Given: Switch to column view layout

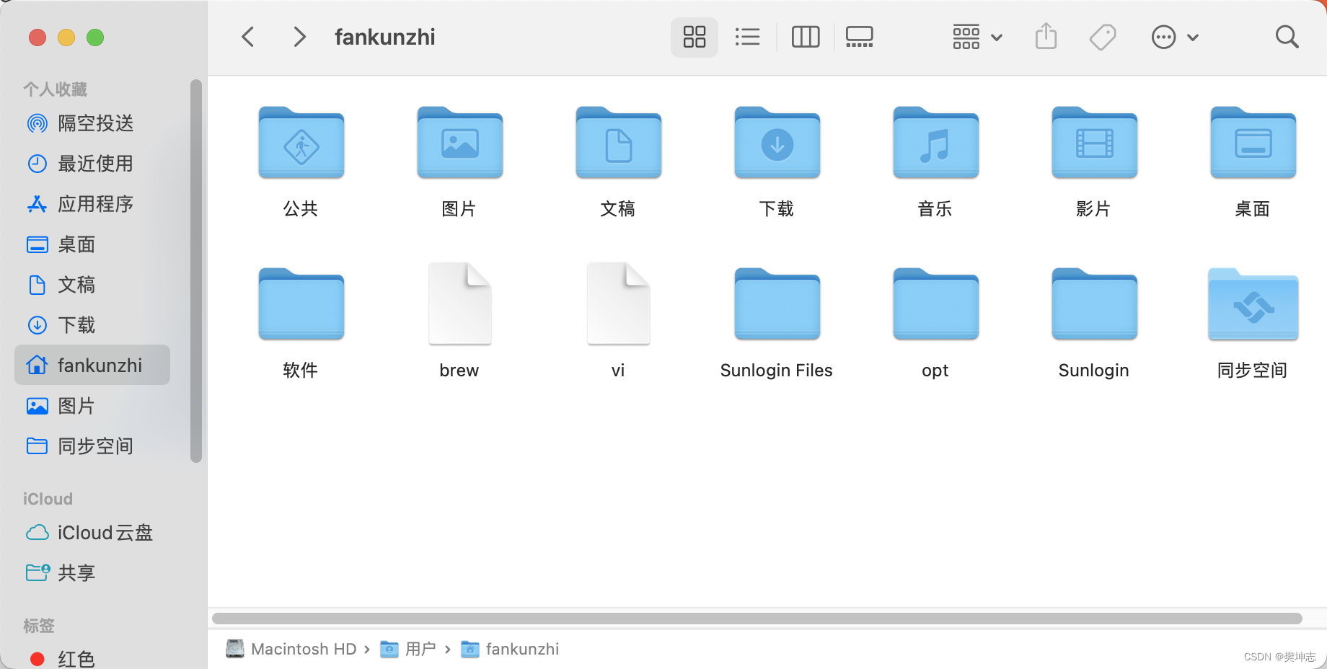Looking at the screenshot, I should click(805, 37).
